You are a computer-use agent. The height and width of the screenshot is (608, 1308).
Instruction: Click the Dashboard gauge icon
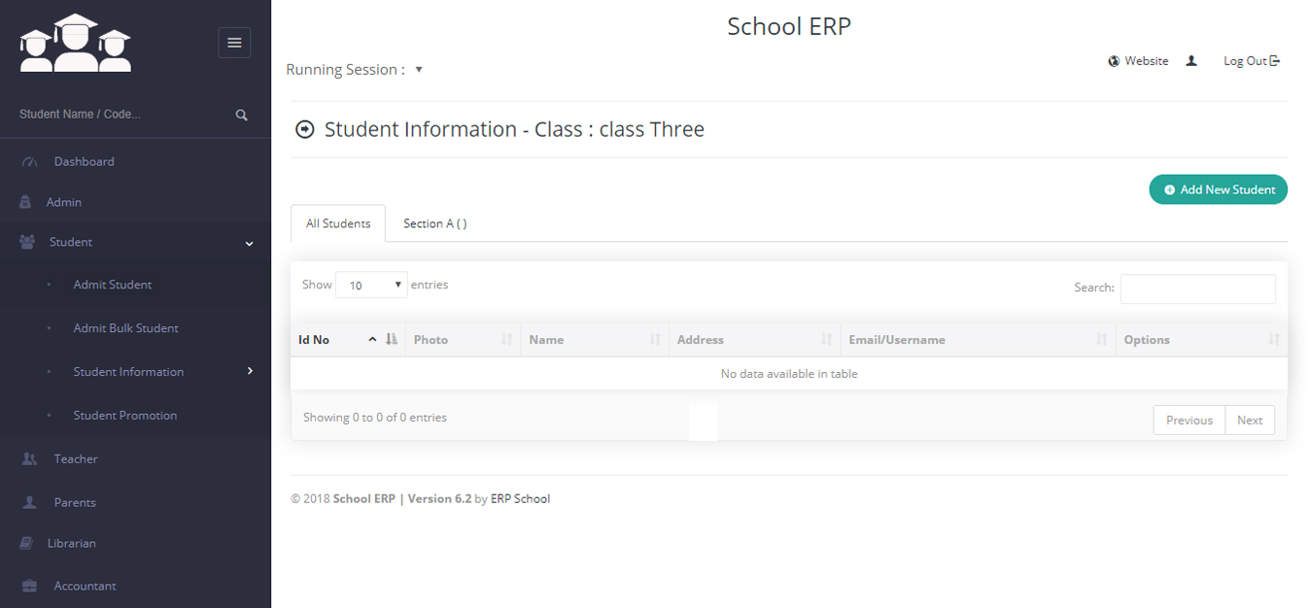tap(29, 162)
